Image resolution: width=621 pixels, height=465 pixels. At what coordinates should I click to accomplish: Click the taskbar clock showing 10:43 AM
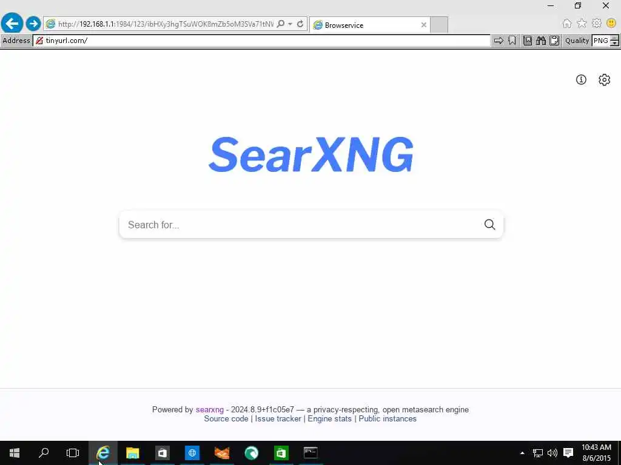(x=596, y=453)
